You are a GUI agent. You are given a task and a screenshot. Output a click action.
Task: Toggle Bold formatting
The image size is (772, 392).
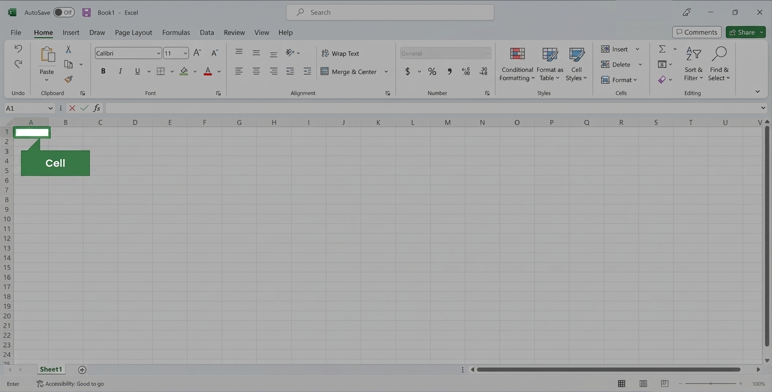pos(104,71)
